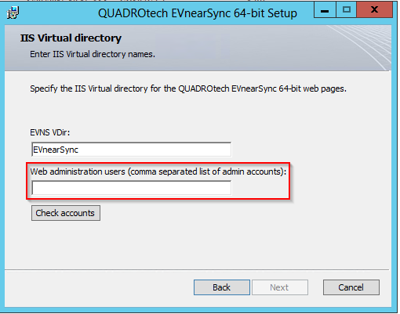This screenshot has width=400, height=314.
Task: Minimize the EVnearSync Setup window
Action: (325, 10)
